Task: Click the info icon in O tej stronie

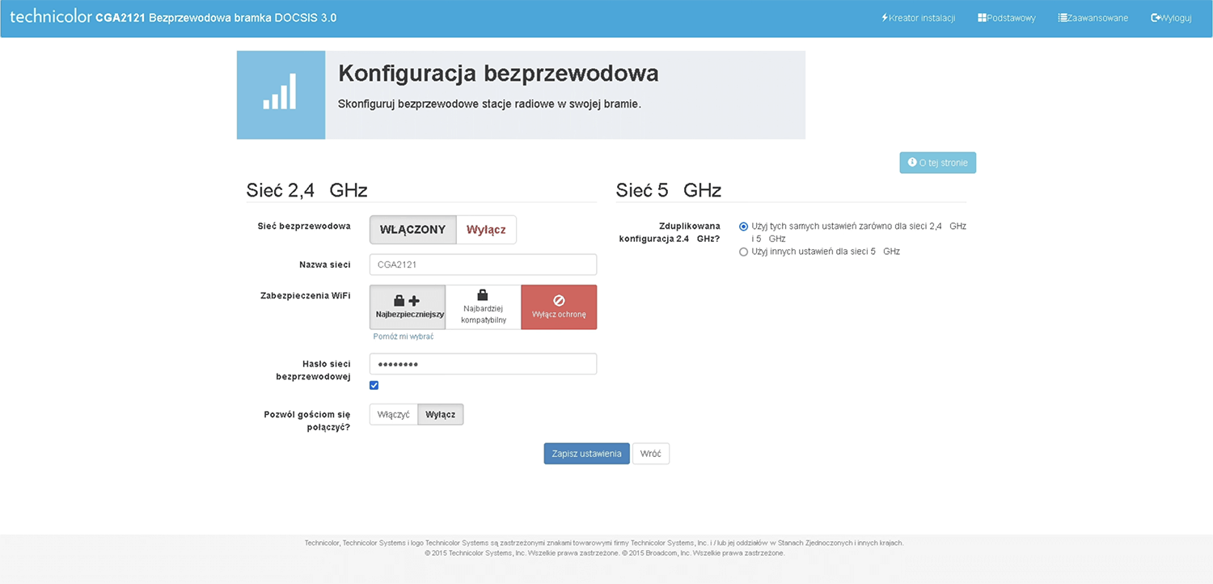Action: (x=912, y=163)
